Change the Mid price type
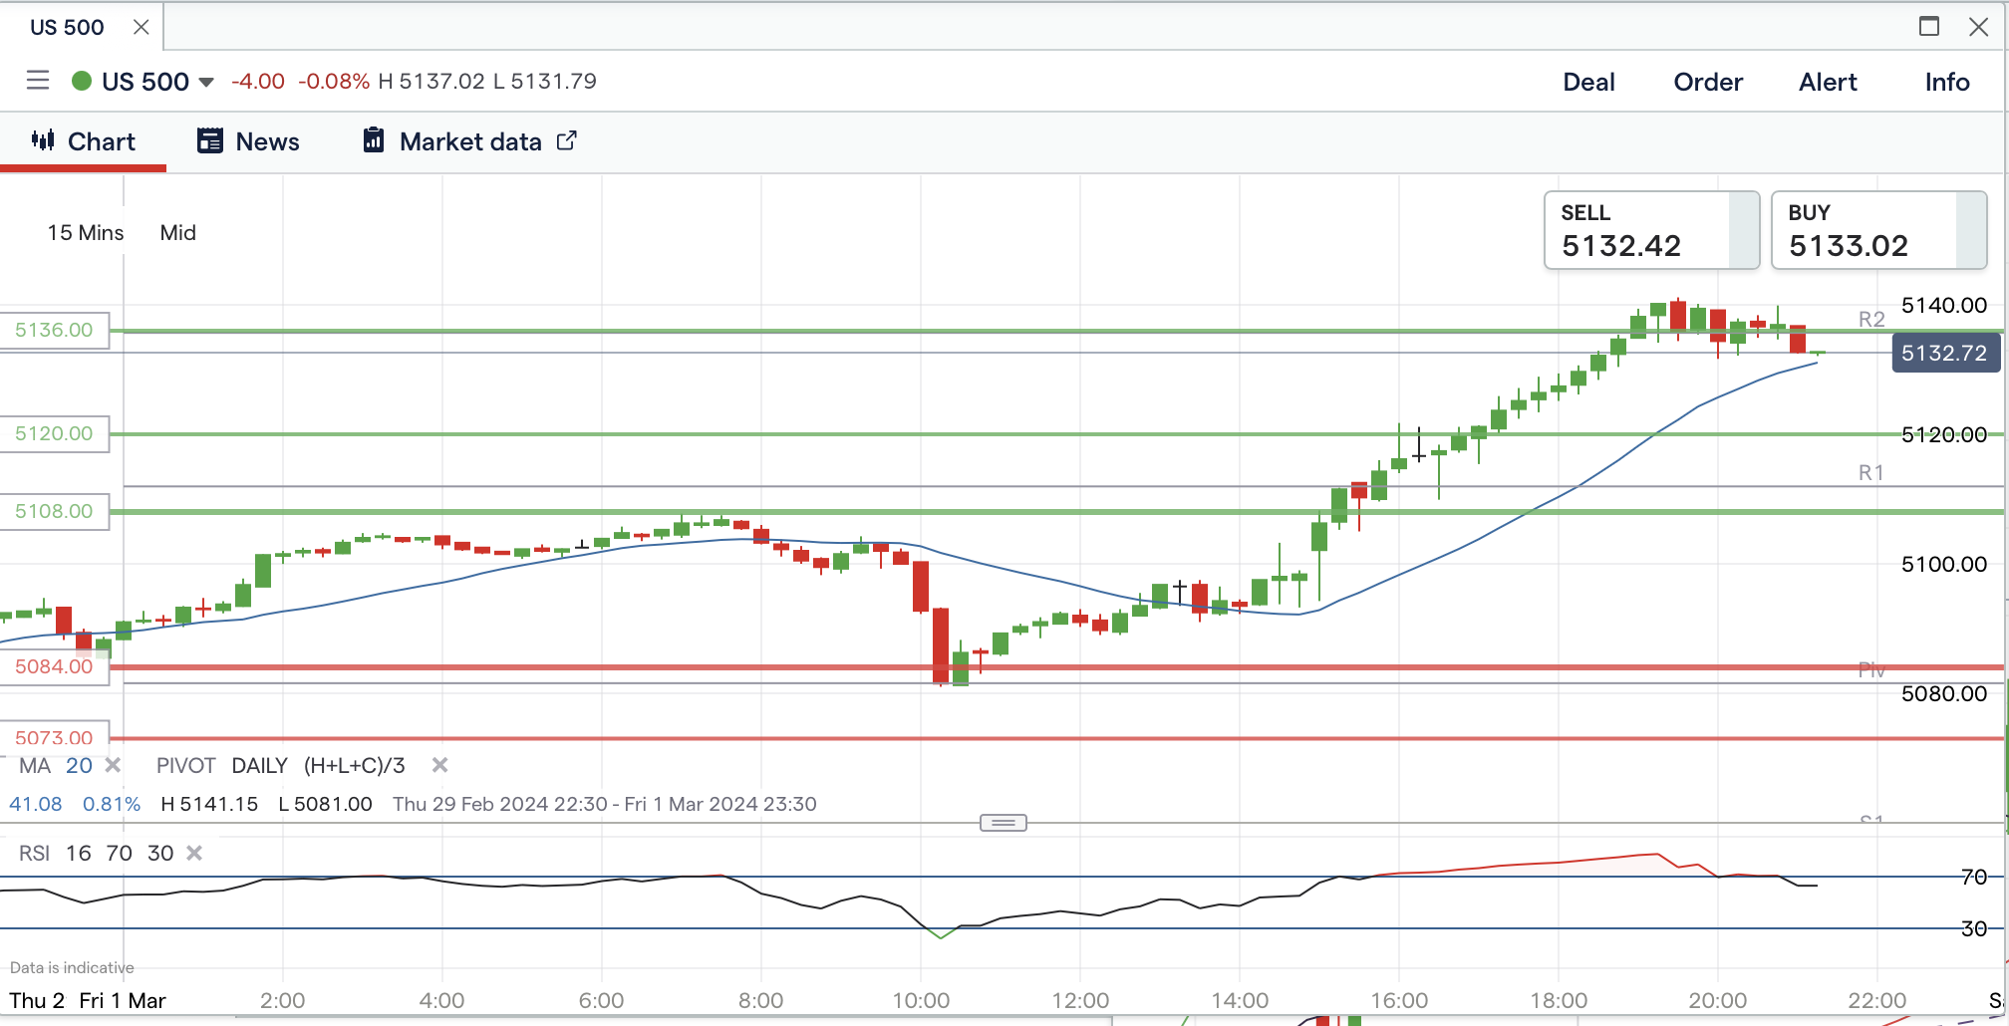2009x1026 pixels. tap(178, 232)
